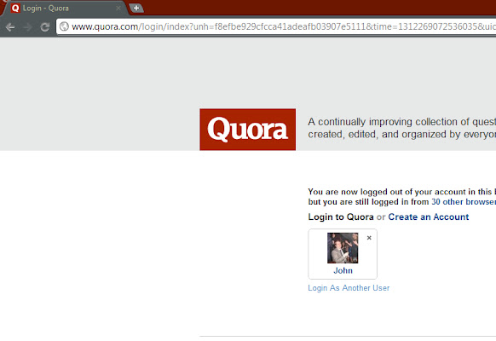Image resolution: width=496 pixels, height=341 pixels.
Task: Click the globe site info icon
Action: pos(64,26)
